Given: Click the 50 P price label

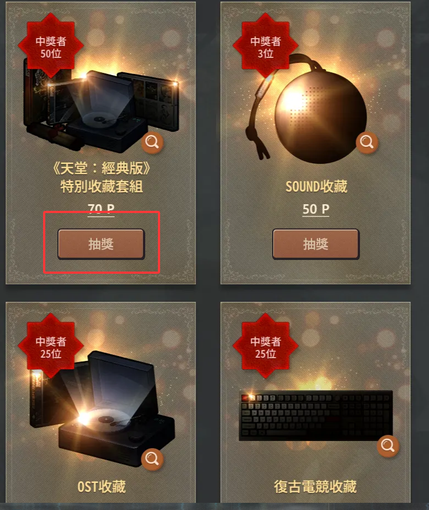Looking at the screenshot, I should point(316,209).
